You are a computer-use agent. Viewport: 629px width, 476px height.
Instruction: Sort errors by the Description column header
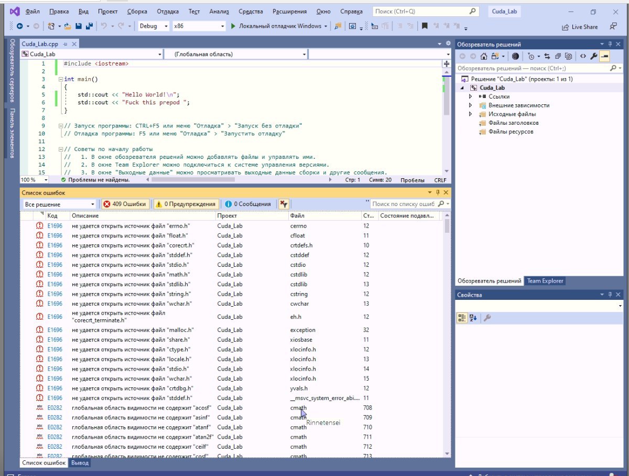(142, 215)
